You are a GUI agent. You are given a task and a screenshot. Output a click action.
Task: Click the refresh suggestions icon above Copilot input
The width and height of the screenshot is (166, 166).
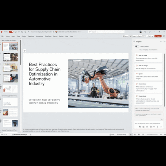coord(162,119)
